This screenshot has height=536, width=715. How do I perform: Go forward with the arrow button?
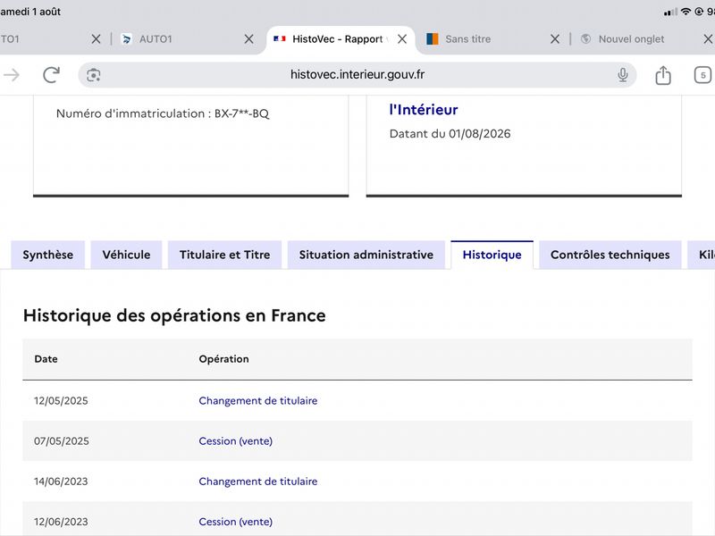[12, 75]
